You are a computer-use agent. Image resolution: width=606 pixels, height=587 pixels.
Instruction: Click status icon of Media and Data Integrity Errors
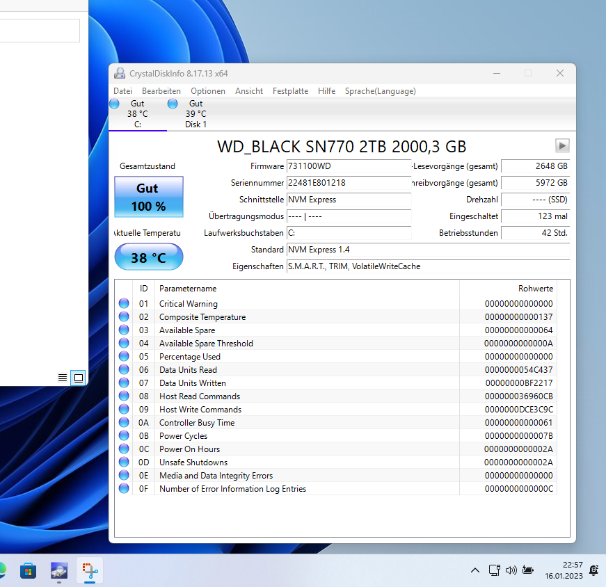(124, 475)
